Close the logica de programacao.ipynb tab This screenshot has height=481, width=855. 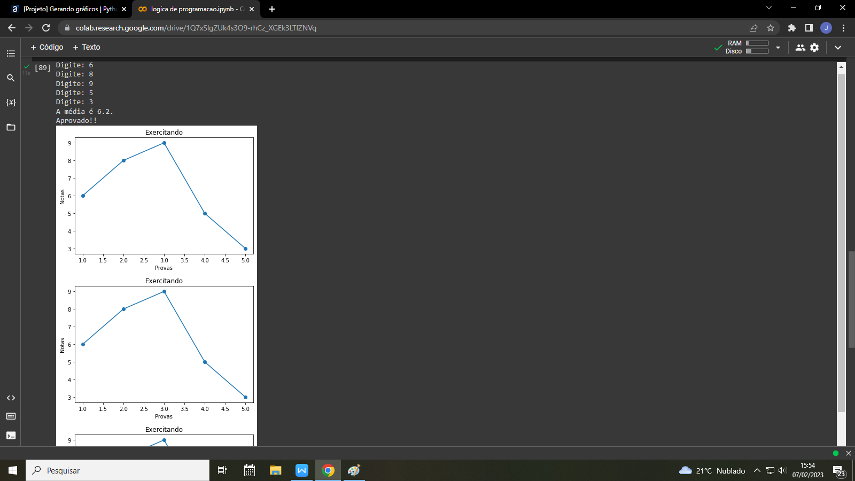click(x=252, y=9)
